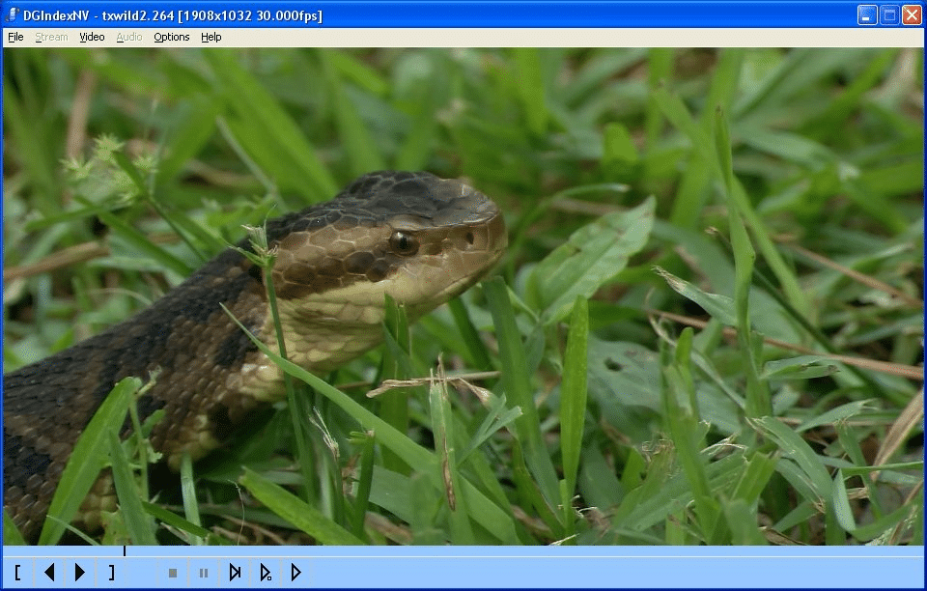The image size is (927, 591).
Task: Open the Stream menu
Action: click(x=51, y=37)
